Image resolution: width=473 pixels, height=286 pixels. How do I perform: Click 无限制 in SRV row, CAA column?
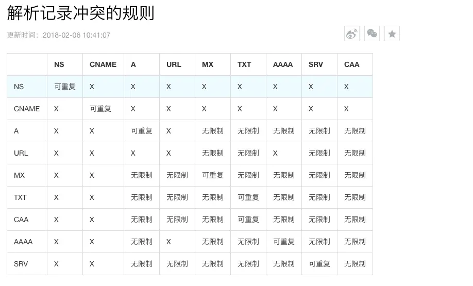click(355, 264)
